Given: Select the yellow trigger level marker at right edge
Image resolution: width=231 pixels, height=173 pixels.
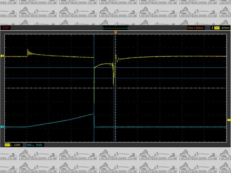Looking at the screenshot, I should pos(229,120).
